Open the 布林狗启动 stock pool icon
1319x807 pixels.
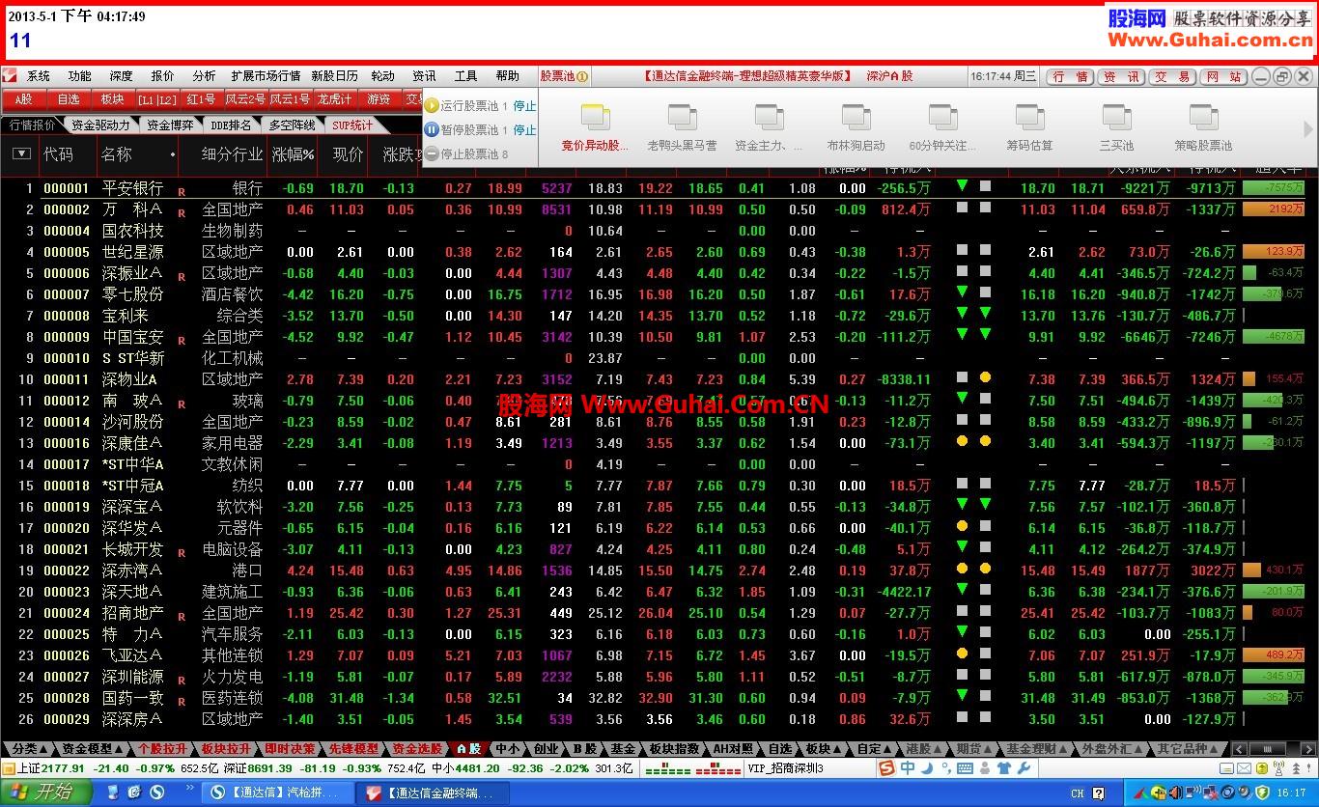(x=856, y=117)
